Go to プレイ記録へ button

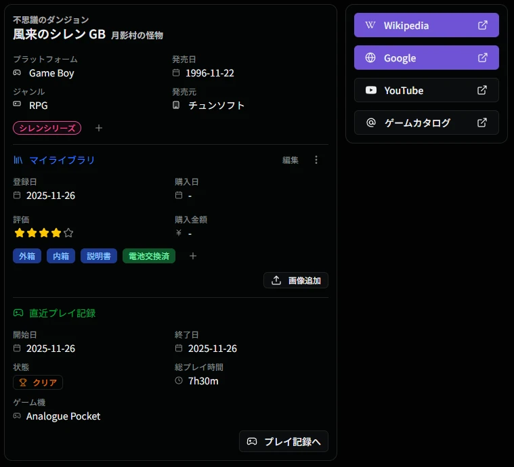(284, 441)
